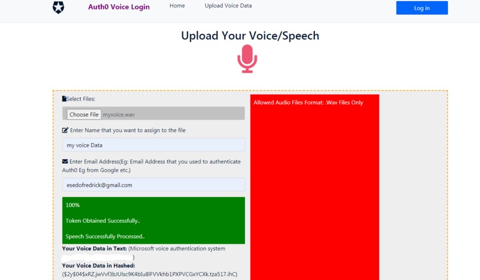The height and width of the screenshot is (280, 480).
Task: Click the file icon beside Select Files
Action: pos(64,99)
